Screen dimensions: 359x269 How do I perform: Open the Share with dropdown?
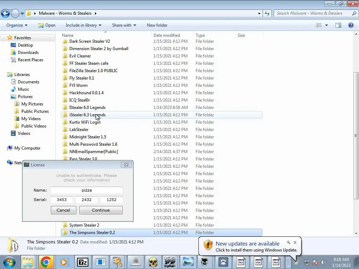pyautogui.click(x=124, y=25)
